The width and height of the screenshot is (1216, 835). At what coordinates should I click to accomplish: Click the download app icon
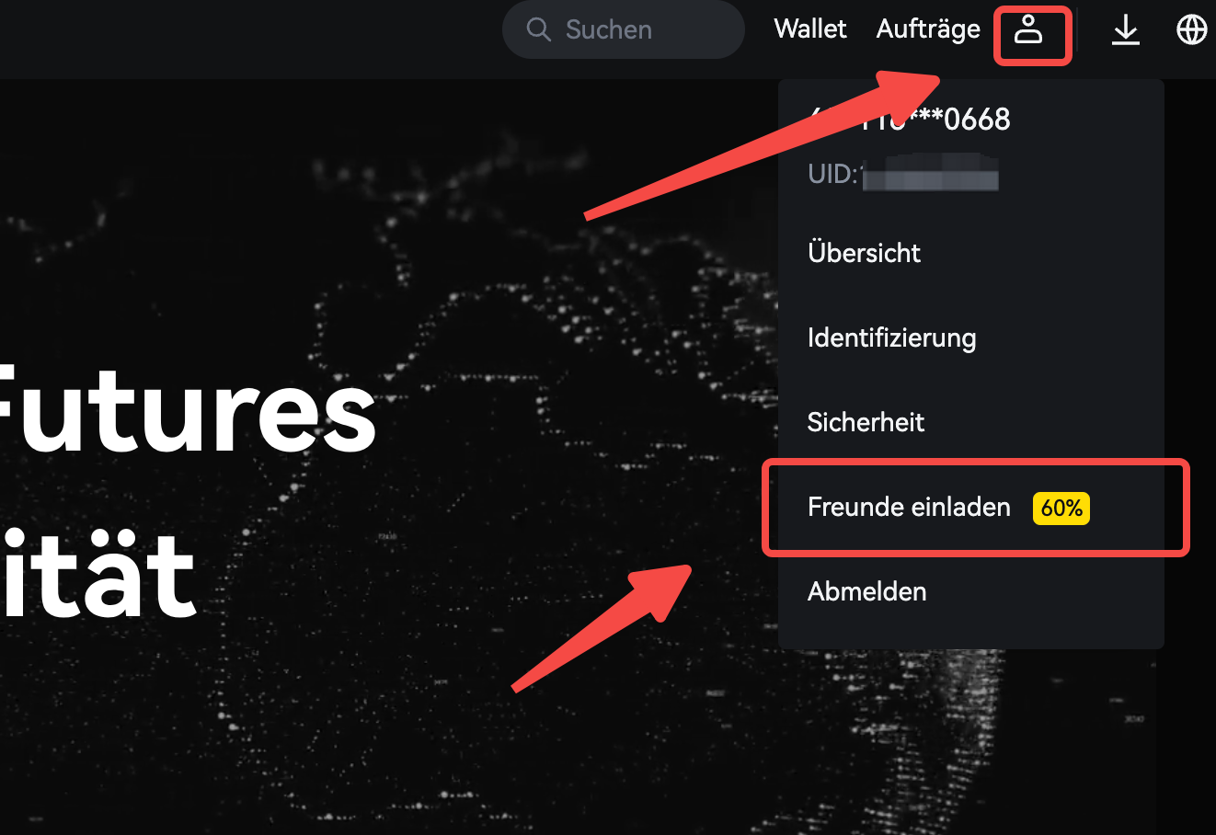(x=1125, y=31)
